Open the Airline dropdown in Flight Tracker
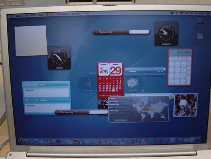This screenshot has height=159, width=211. pyautogui.click(x=120, y=101)
